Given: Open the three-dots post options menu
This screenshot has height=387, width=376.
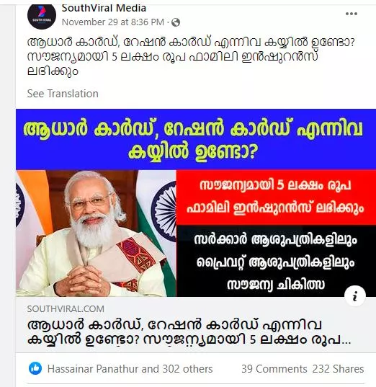Looking at the screenshot, I should (x=352, y=14).
